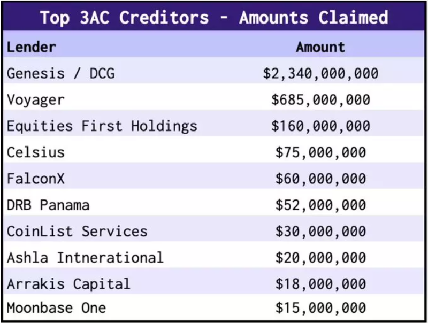Click the $52,000,000 amount value

coord(320,205)
